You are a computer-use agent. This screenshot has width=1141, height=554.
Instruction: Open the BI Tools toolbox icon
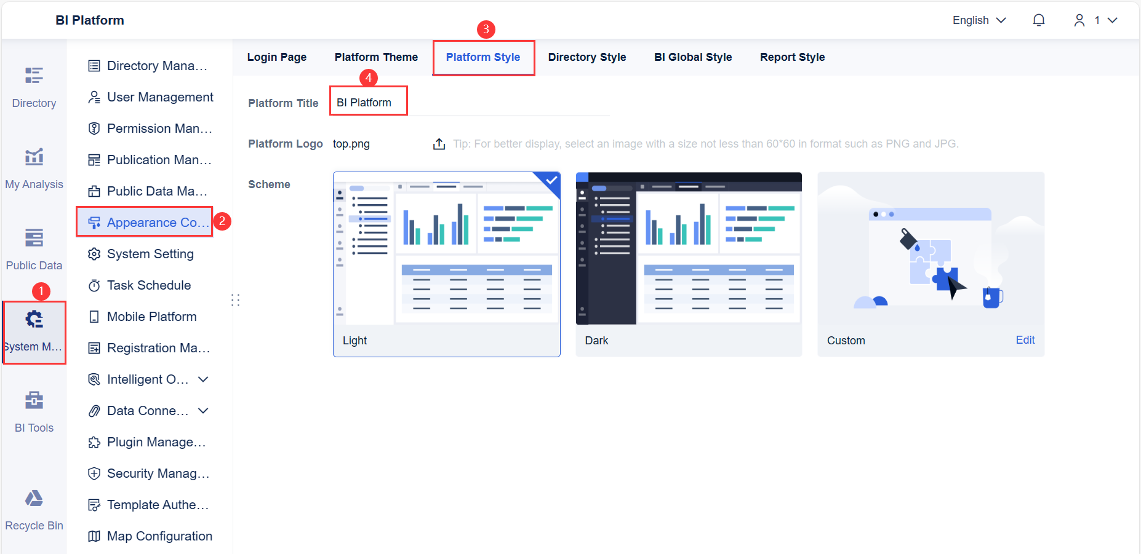[x=34, y=400]
